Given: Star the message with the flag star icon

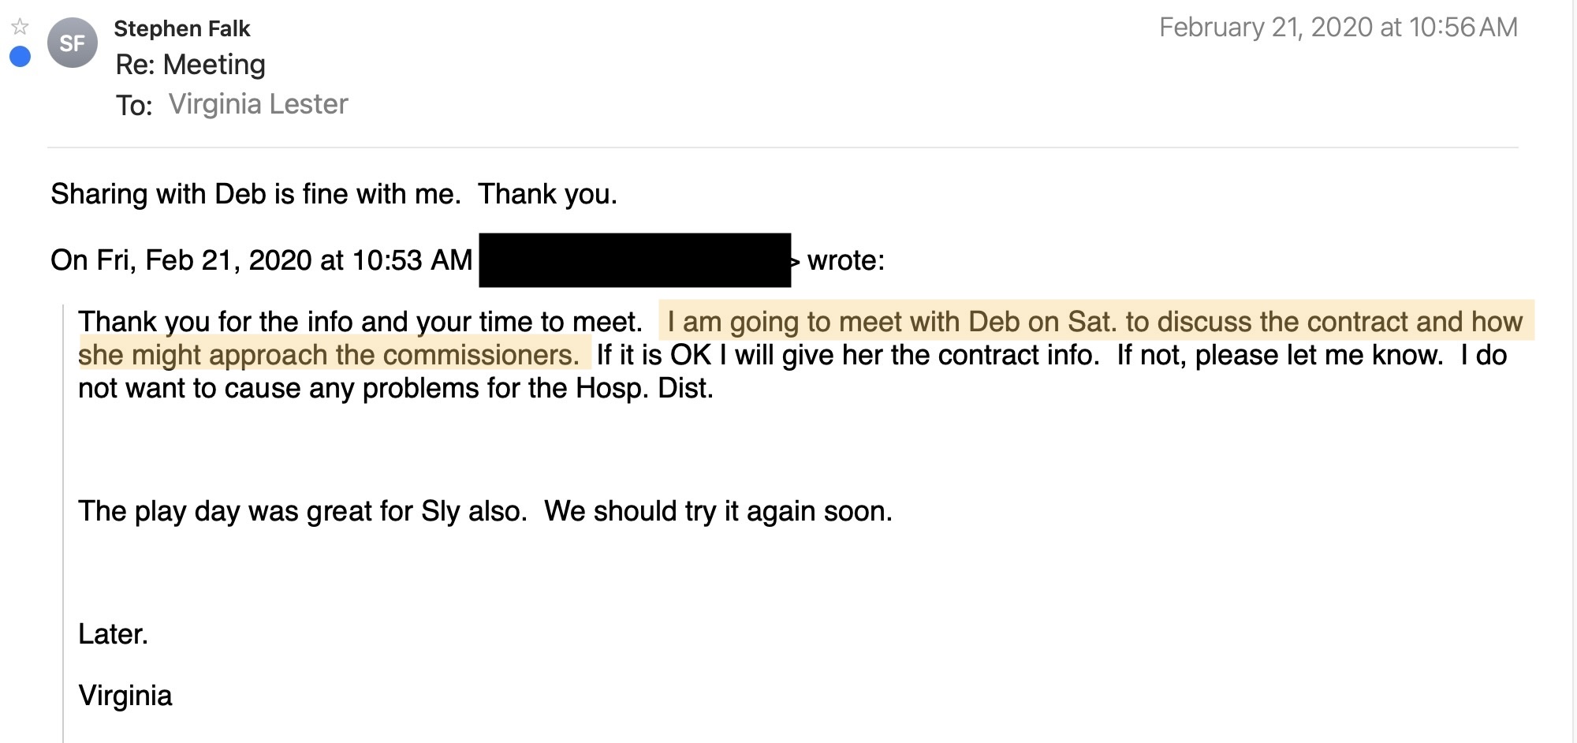Looking at the screenshot, I should tap(20, 27).
